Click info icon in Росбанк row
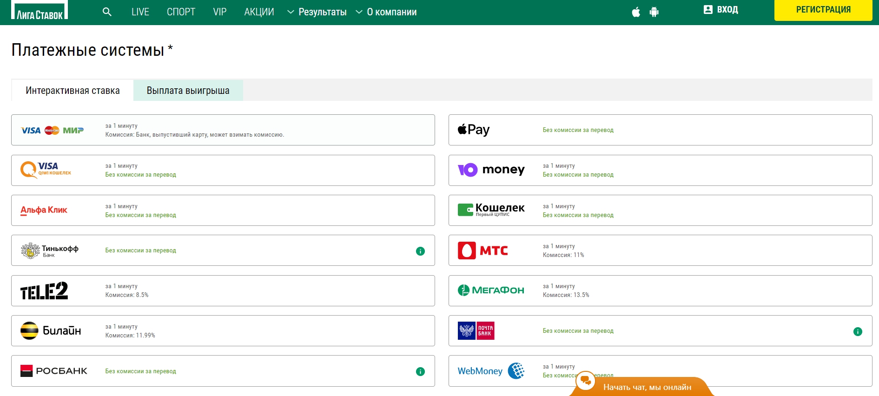This screenshot has height=396, width=879. (x=420, y=371)
